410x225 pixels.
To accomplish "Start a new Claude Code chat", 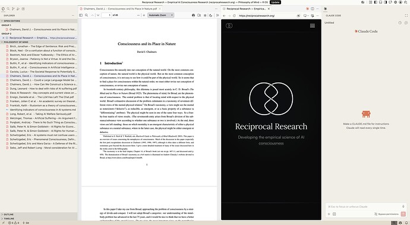I will tap(406, 23).
